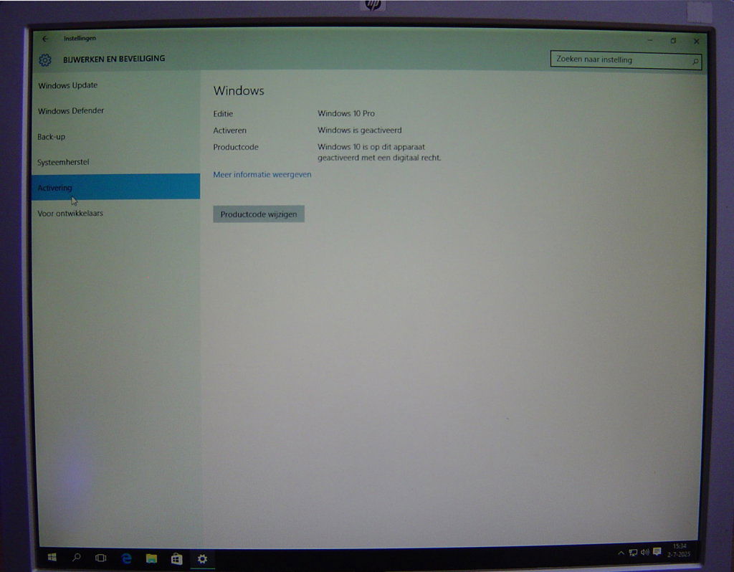Select Windows Defender in the sidebar
The image size is (734, 572).
(x=115, y=111)
